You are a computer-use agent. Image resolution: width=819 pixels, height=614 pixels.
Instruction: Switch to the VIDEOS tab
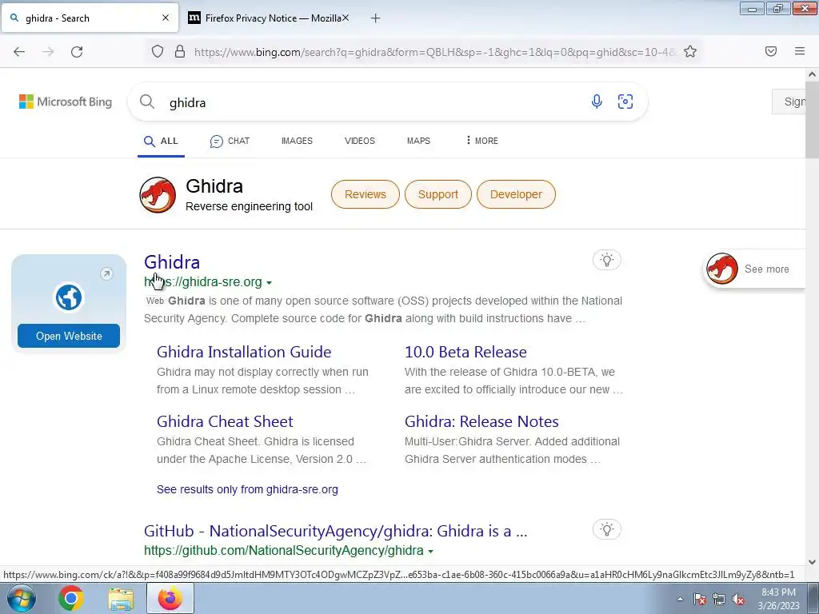[360, 141]
